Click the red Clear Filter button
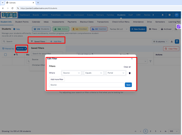182x135 pixels. 171,49
